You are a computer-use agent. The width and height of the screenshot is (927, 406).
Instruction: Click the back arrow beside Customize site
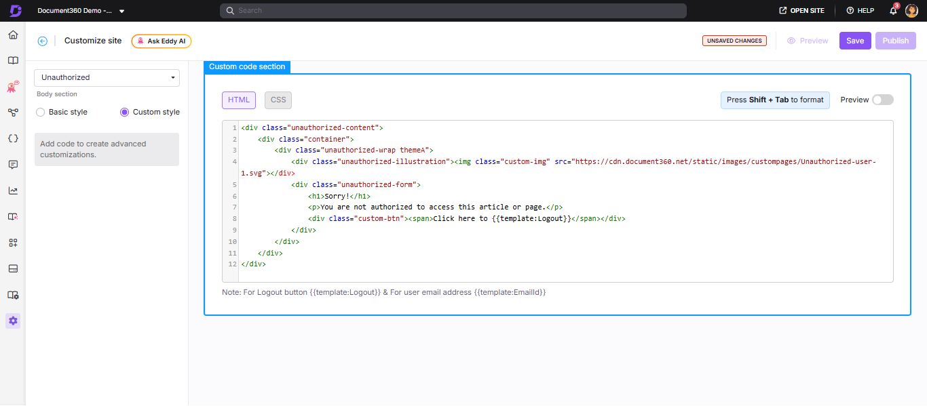(43, 41)
